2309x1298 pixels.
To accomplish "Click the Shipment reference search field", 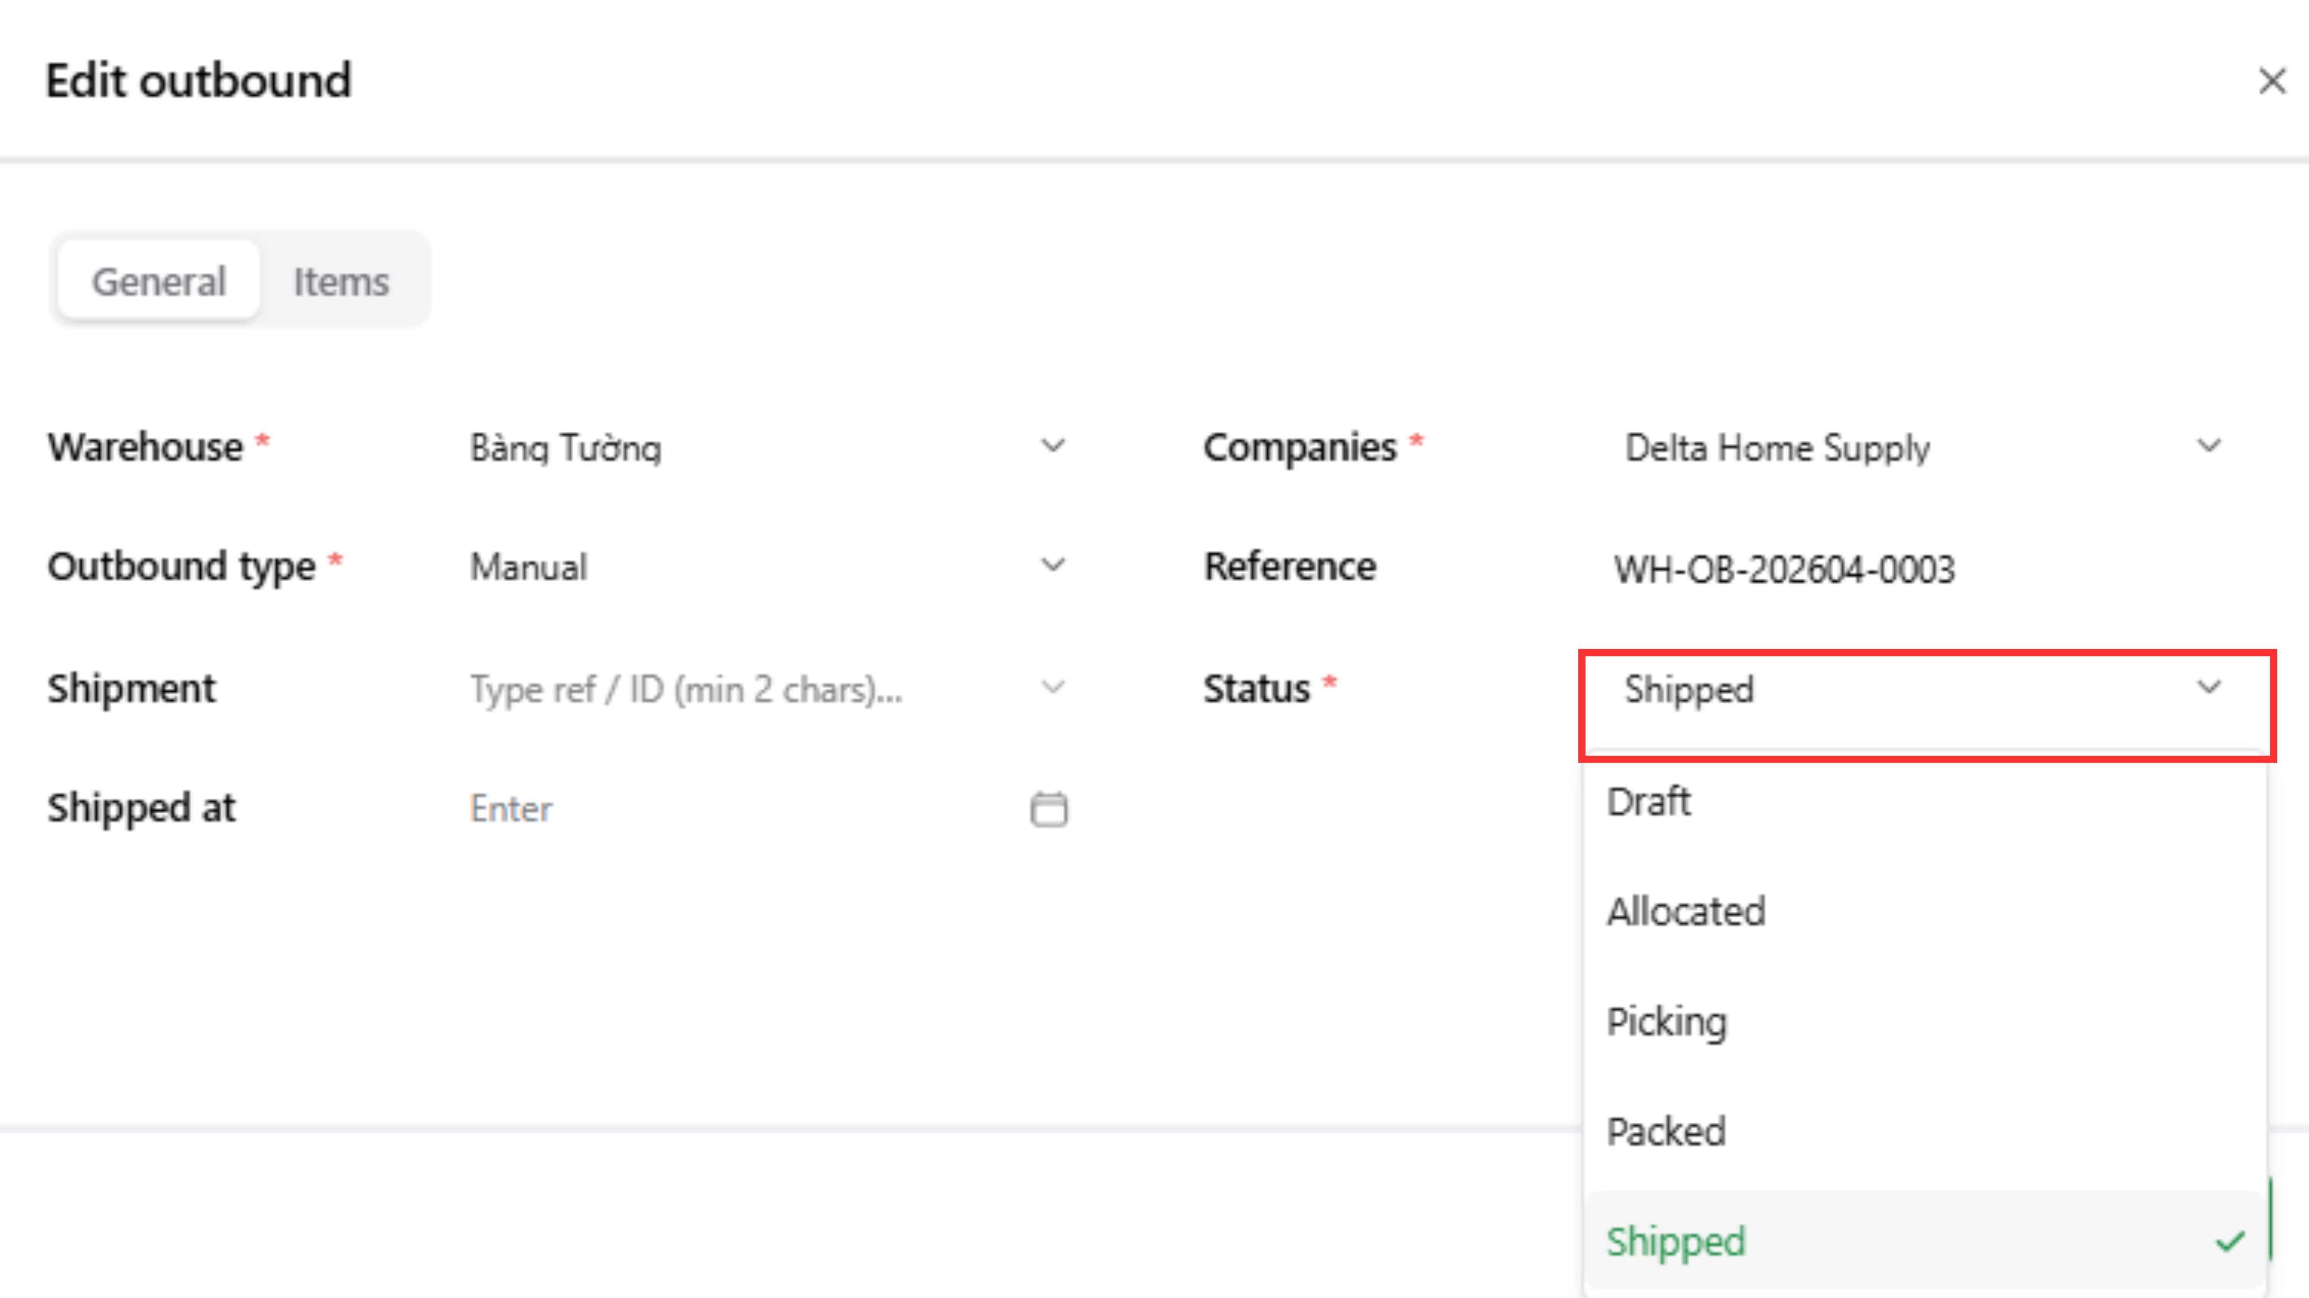I will coord(717,689).
